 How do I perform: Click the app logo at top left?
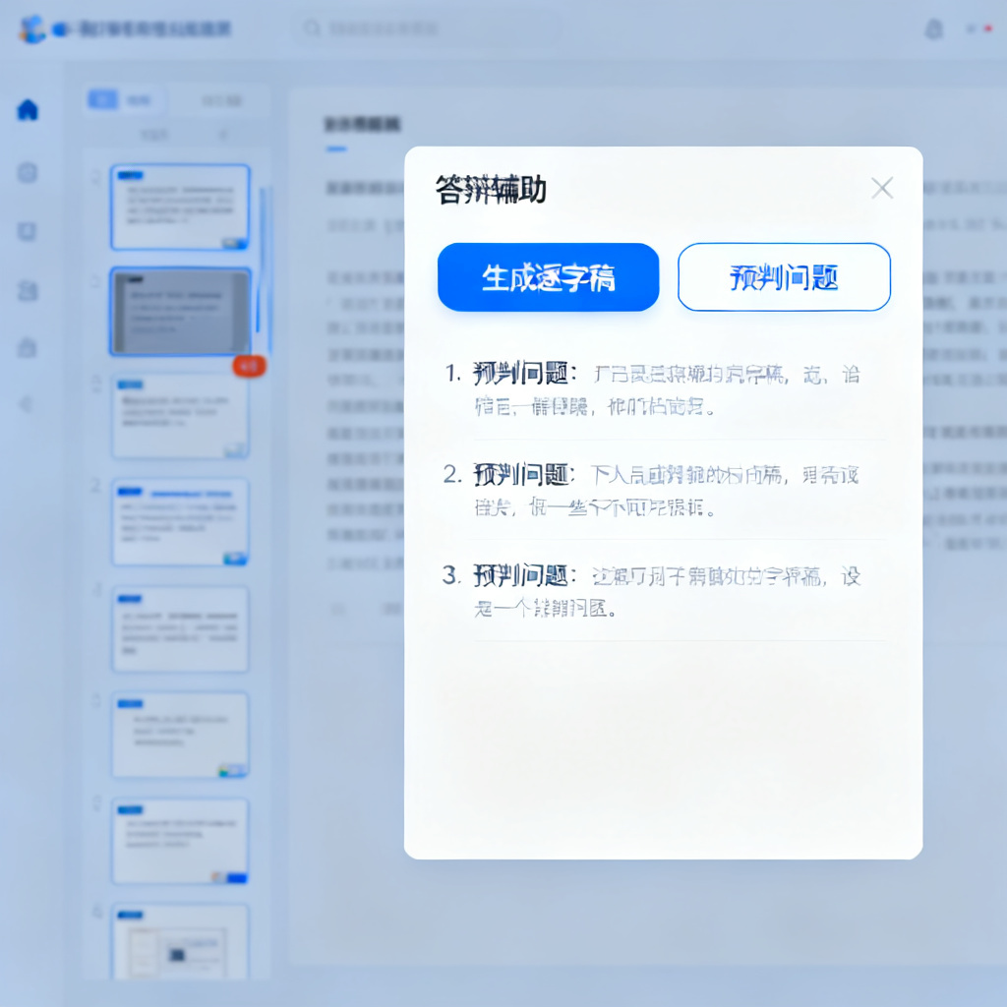pyautogui.click(x=30, y=30)
